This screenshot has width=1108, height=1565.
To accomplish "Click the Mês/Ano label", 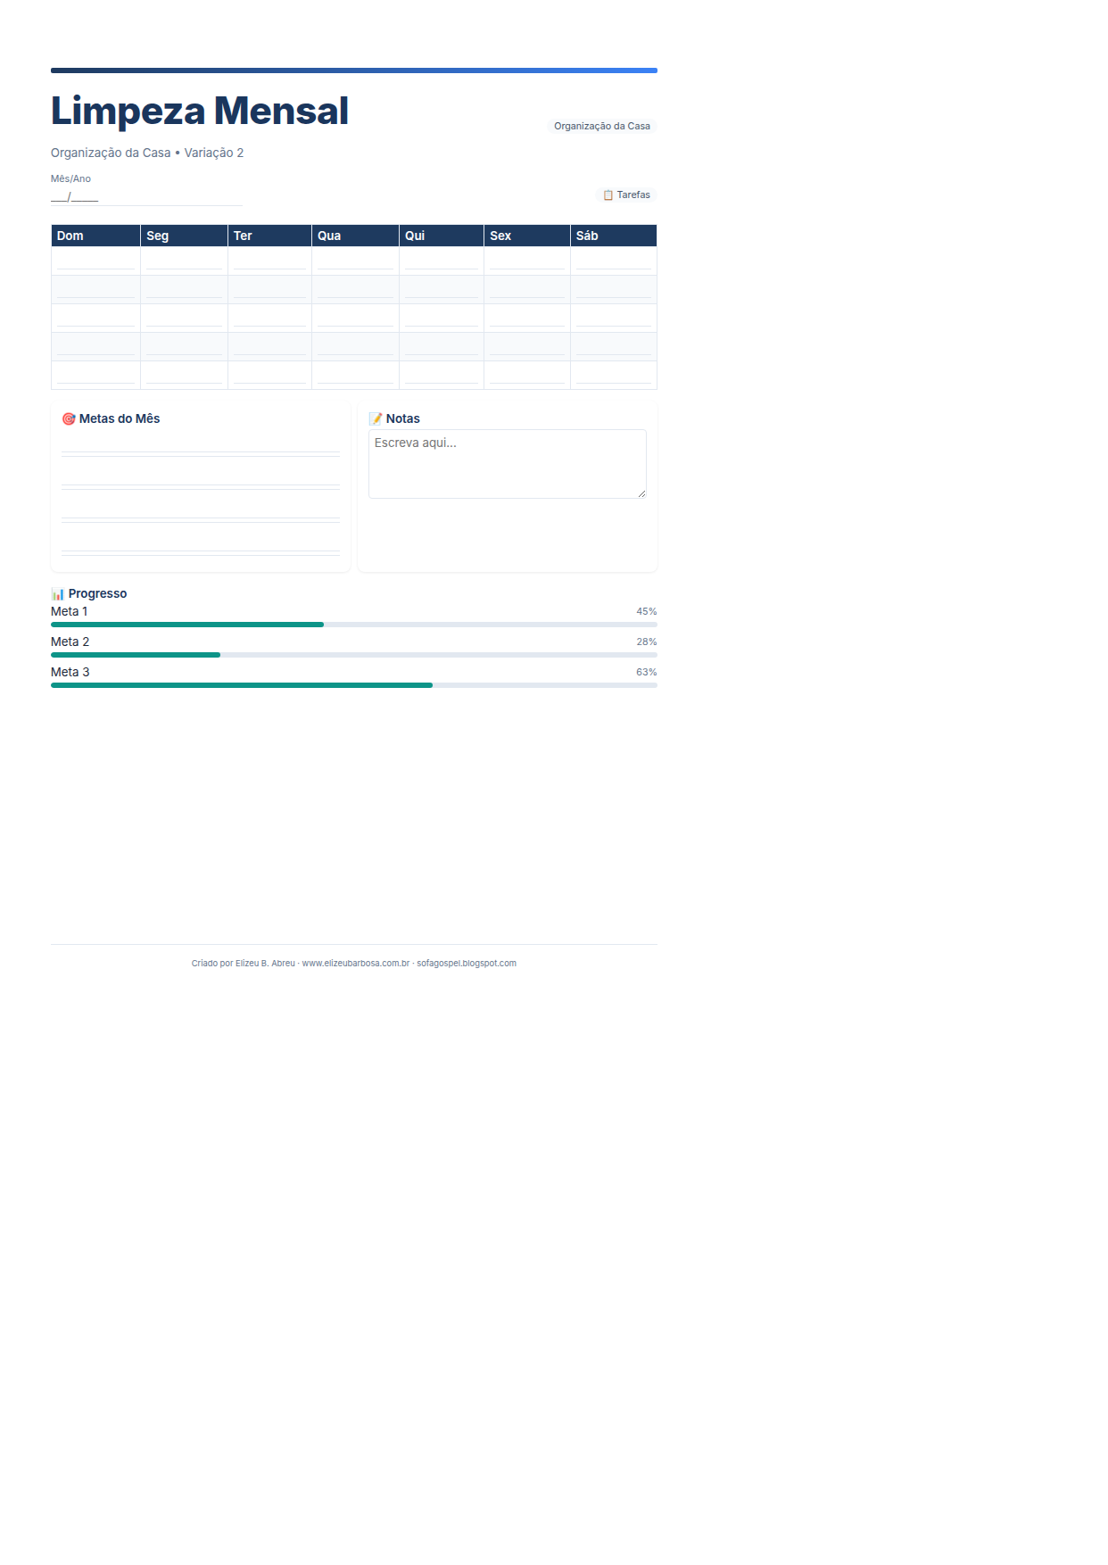I will (70, 178).
